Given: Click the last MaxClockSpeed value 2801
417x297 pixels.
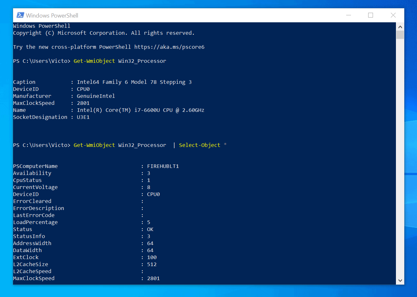Looking at the screenshot, I should click(x=153, y=279).
